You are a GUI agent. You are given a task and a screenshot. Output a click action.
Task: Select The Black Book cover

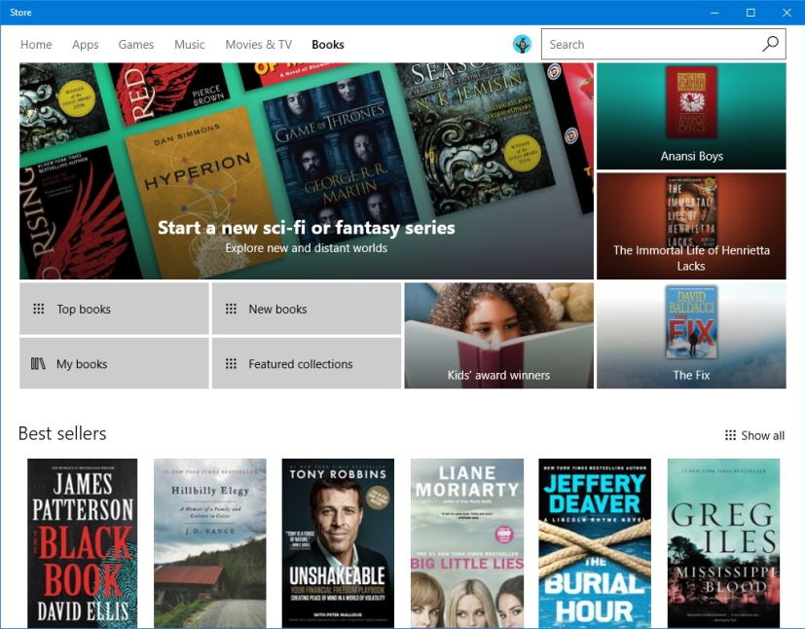[x=82, y=542]
